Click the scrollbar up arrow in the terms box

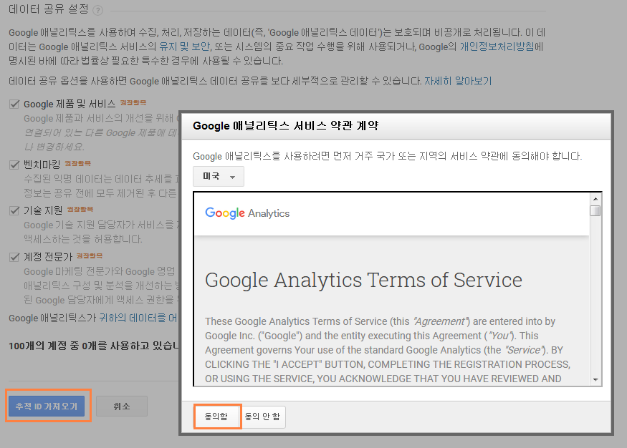tap(595, 198)
